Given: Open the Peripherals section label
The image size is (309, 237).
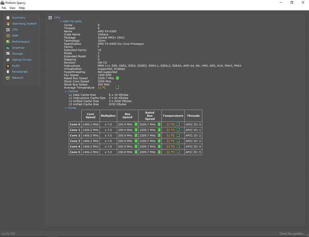Looking at the screenshot, I should point(20,72).
